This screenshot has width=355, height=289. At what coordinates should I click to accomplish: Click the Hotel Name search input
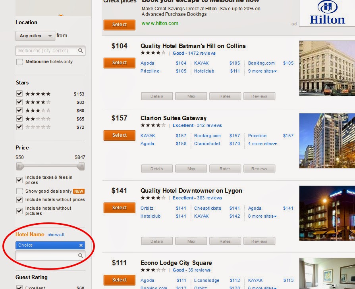pos(50,256)
